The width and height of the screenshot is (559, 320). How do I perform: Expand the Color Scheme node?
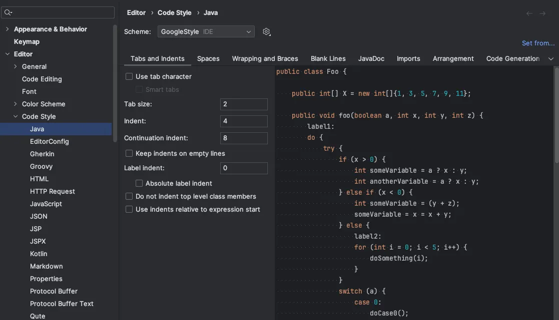16,104
